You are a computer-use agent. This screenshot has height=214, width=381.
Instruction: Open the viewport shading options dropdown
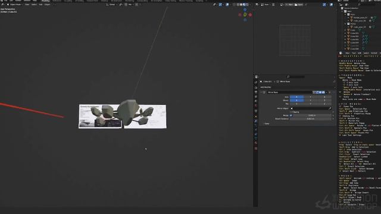click(x=250, y=5)
